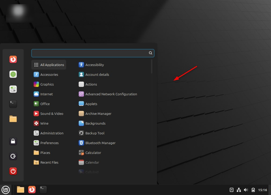Image resolution: width=271 pixels, height=195 pixels.
Task: Select the Wine category
Action: (44, 123)
